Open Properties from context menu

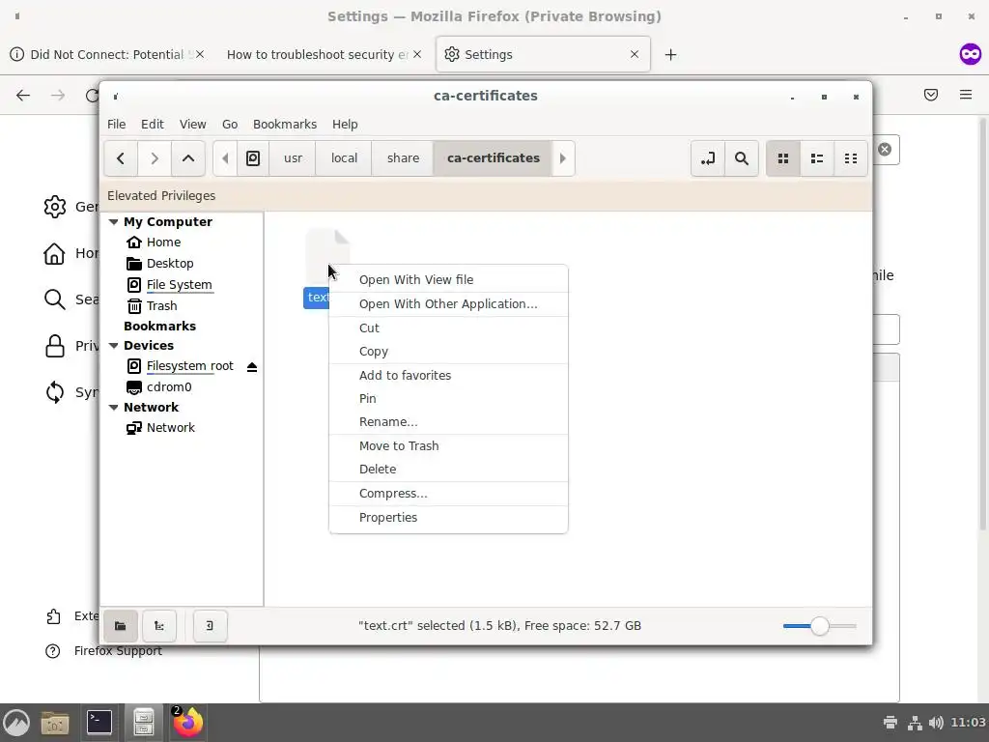point(448,518)
